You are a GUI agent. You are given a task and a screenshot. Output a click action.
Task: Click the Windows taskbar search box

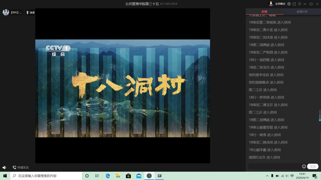click(x=46, y=176)
